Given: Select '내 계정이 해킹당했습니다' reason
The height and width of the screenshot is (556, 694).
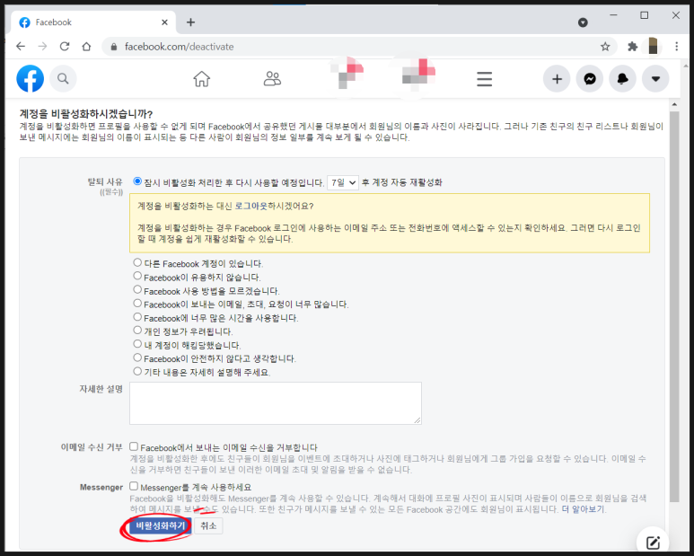Looking at the screenshot, I should (x=137, y=344).
